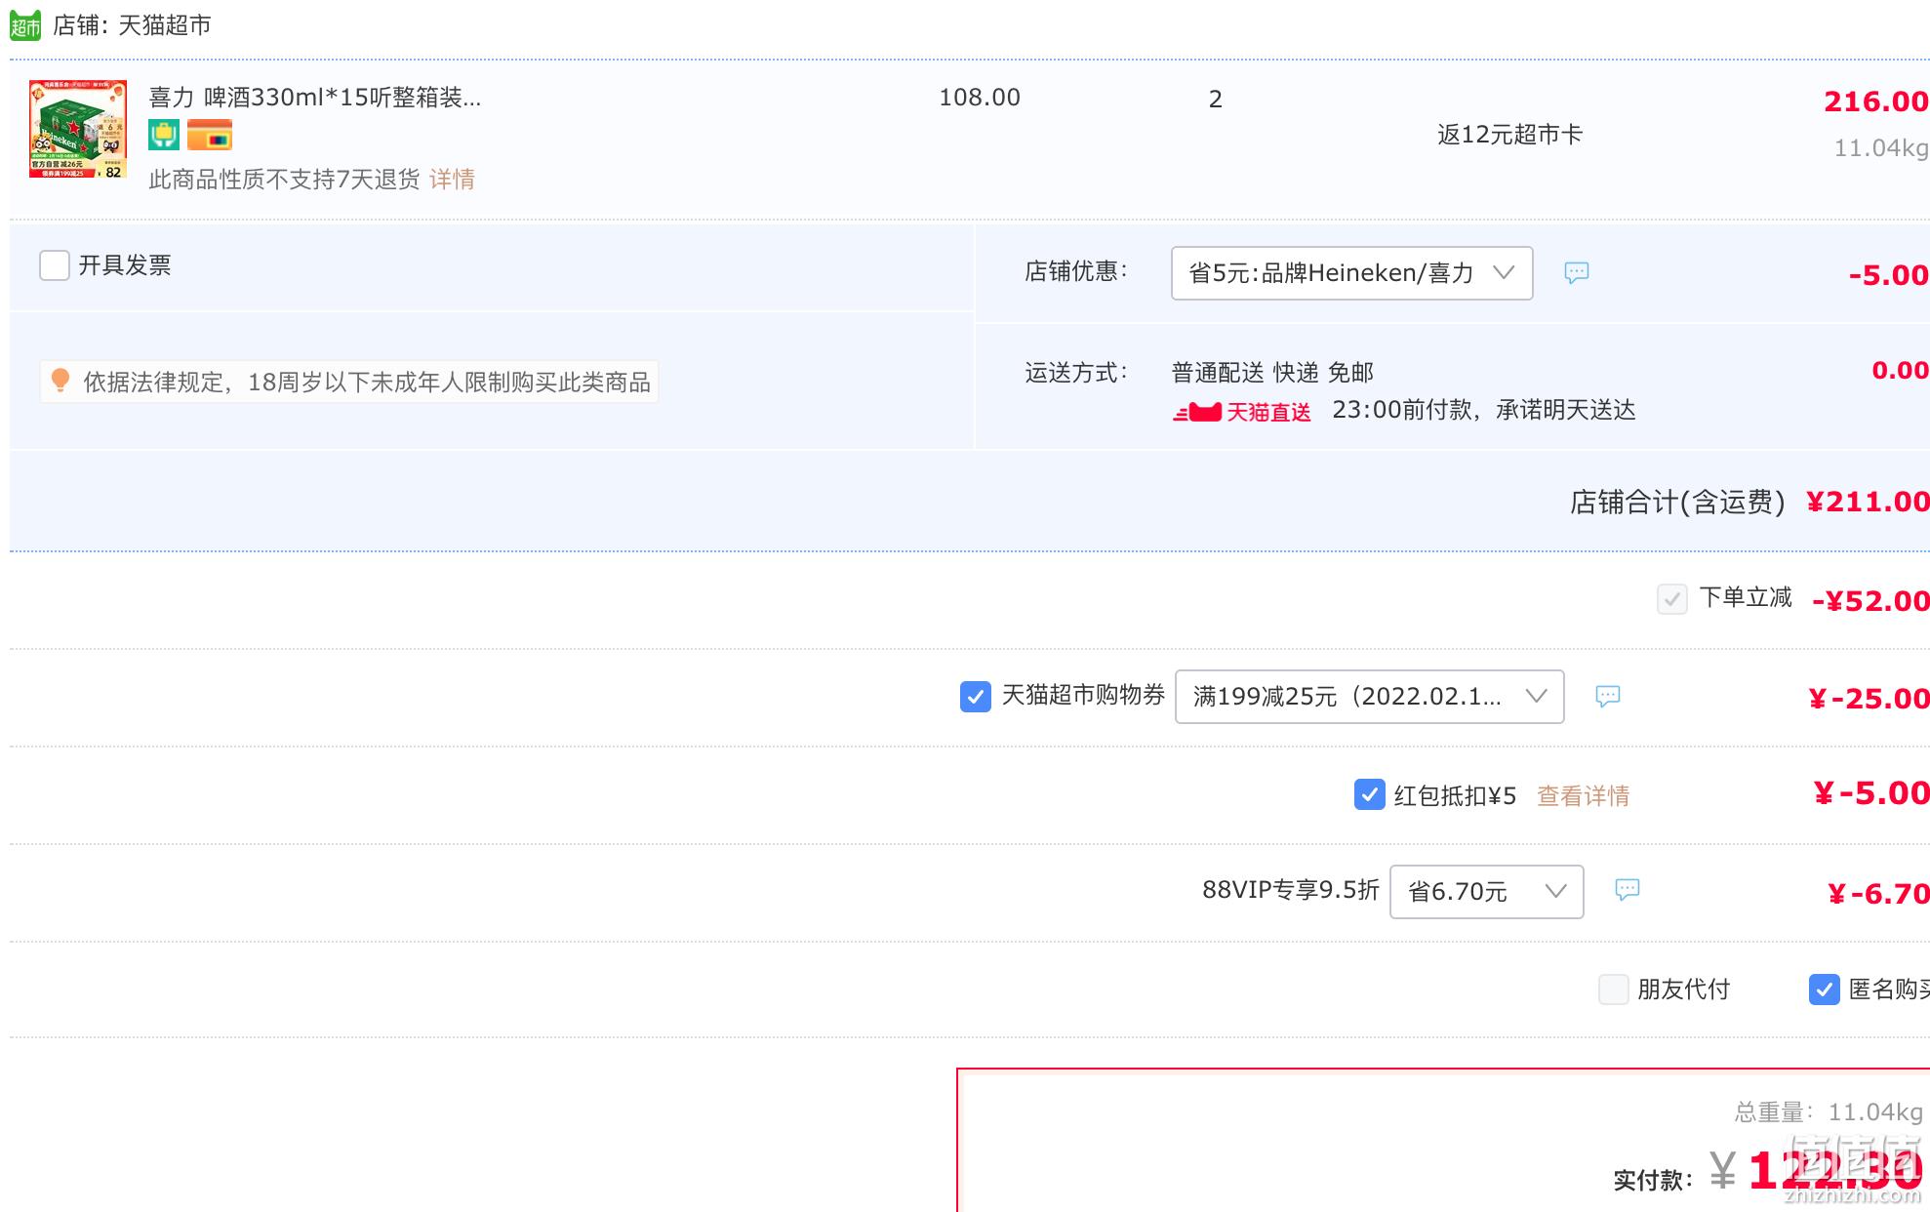Open 查看详情 link for red packet

1583,796
